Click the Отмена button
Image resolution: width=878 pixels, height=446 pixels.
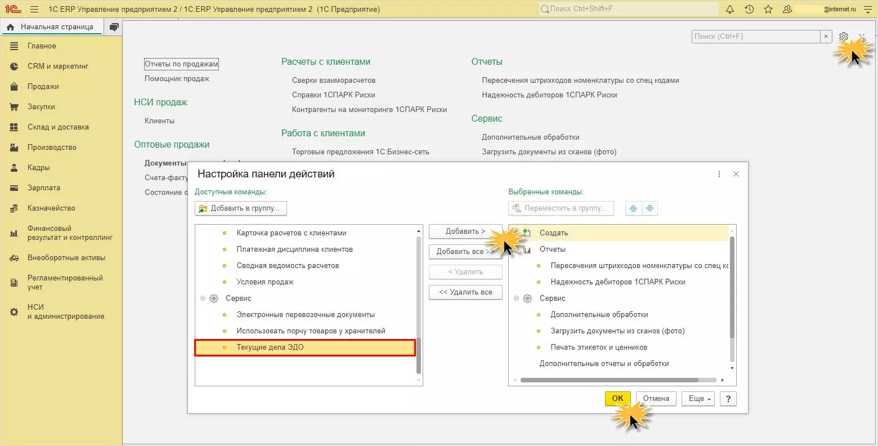pos(656,399)
